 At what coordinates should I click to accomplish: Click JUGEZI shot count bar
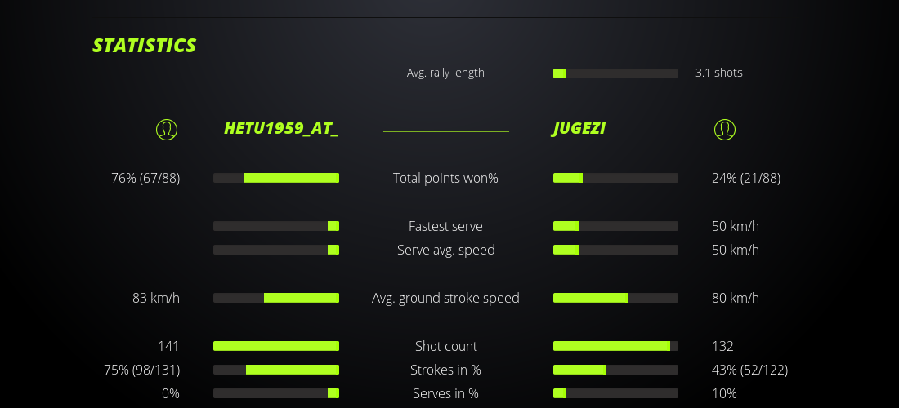tap(615, 346)
